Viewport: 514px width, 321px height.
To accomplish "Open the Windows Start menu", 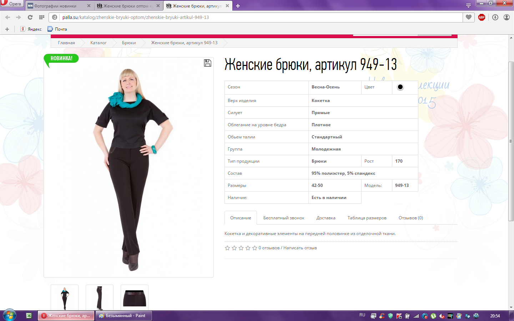I will click(9, 316).
